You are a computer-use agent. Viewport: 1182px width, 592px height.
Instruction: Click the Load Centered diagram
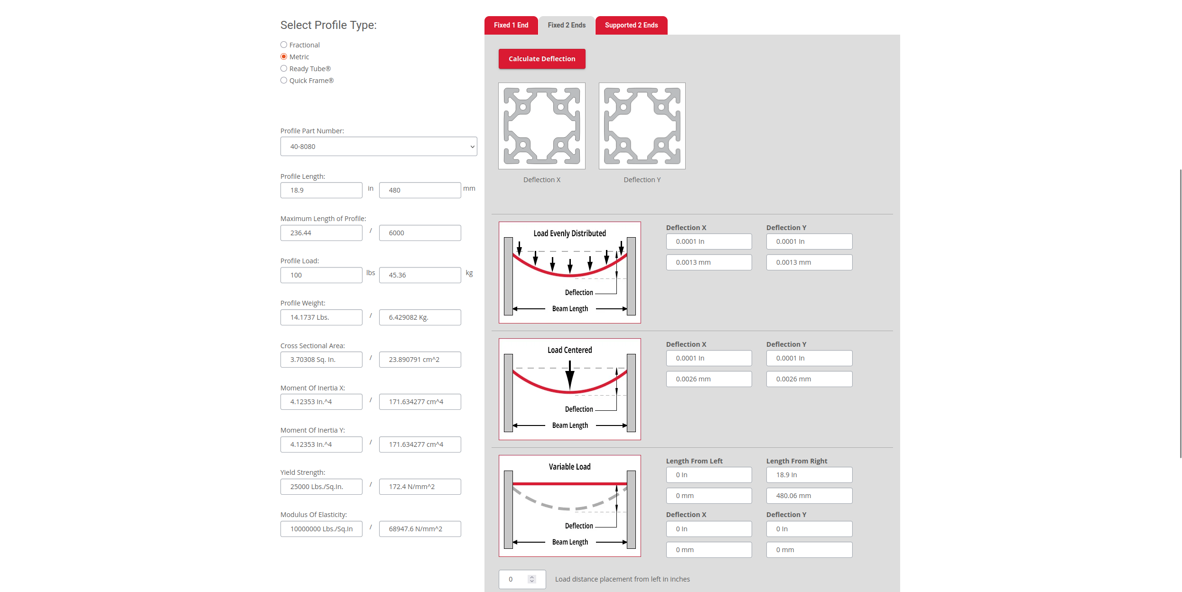pos(569,389)
